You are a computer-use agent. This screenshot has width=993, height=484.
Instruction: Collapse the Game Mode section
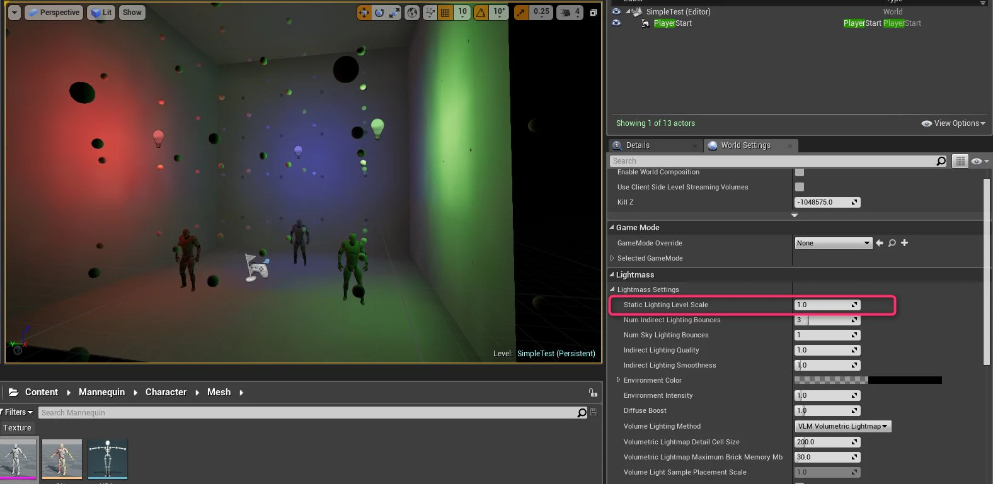coord(612,227)
